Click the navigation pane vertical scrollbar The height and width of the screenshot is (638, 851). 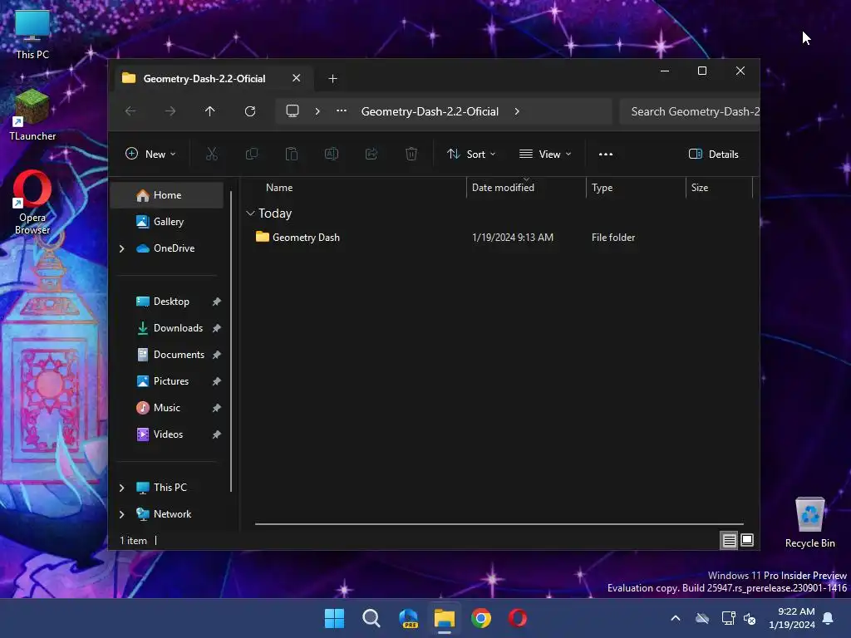pos(231,341)
